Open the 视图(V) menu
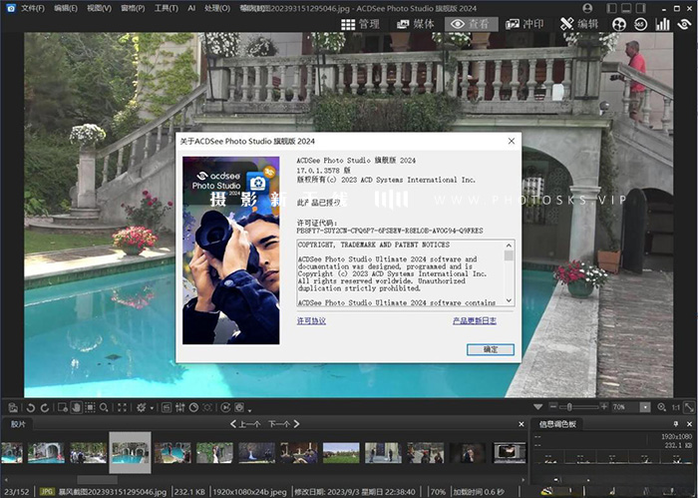This screenshot has width=698, height=498. (x=100, y=8)
